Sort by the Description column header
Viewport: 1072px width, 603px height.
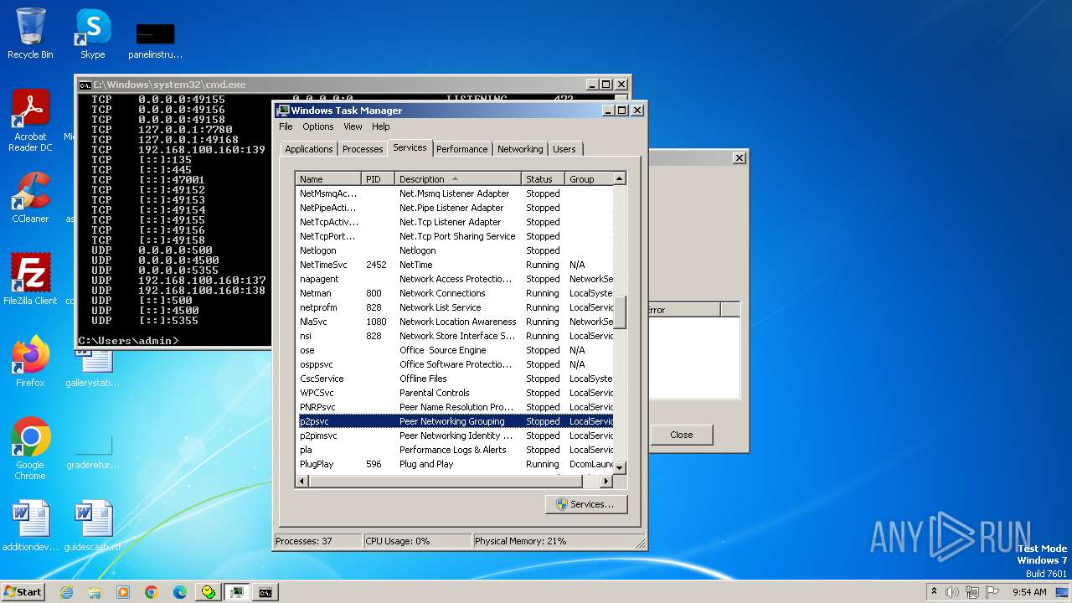point(459,179)
